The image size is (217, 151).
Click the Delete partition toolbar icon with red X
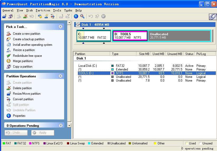coord(25,16)
